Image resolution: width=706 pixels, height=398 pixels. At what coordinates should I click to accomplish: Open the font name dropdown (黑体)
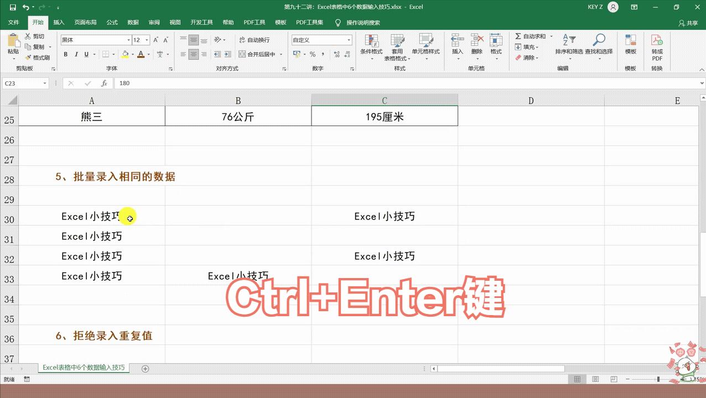point(129,40)
